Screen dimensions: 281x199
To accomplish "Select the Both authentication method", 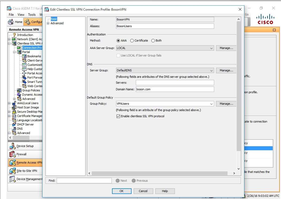I will point(153,41).
